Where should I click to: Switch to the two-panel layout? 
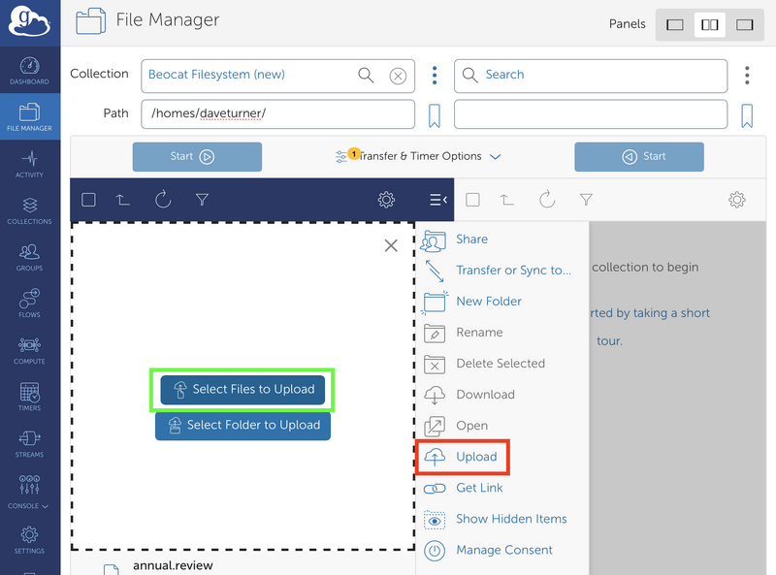pyautogui.click(x=710, y=24)
